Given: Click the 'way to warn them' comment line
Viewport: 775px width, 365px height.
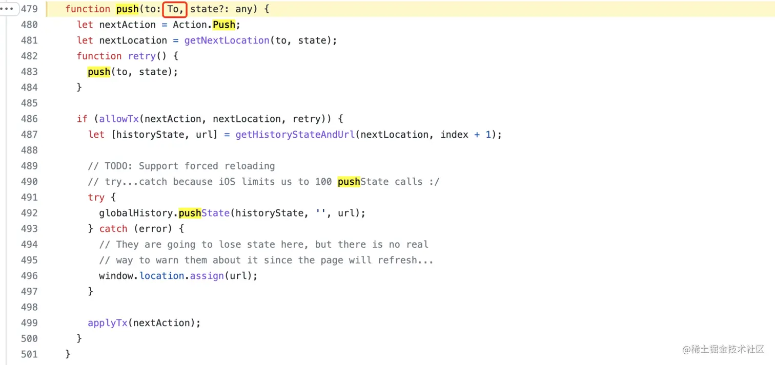Looking at the screenshot, I should click(267, 260).
